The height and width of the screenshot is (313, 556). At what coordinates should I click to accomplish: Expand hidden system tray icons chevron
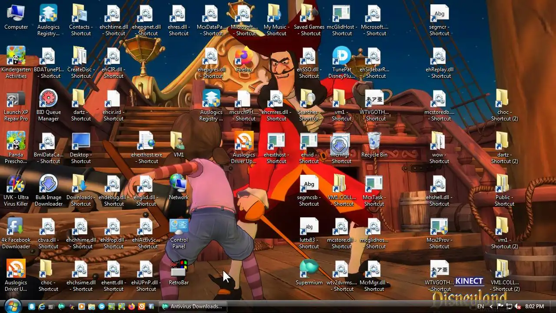pos(491,306)
